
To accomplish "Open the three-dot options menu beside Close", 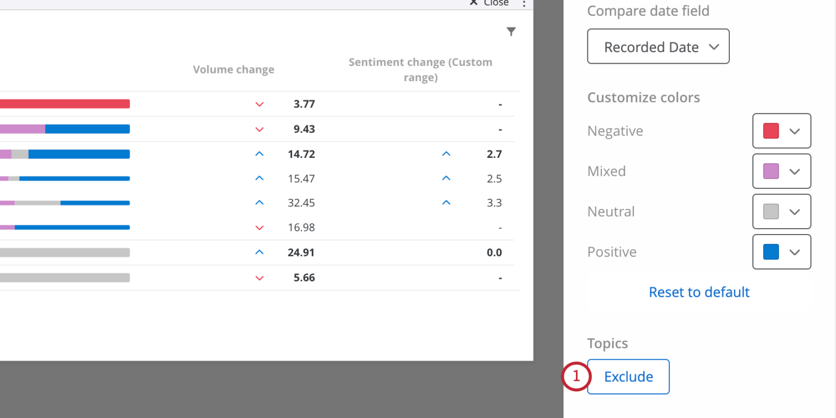I will 523,4.
